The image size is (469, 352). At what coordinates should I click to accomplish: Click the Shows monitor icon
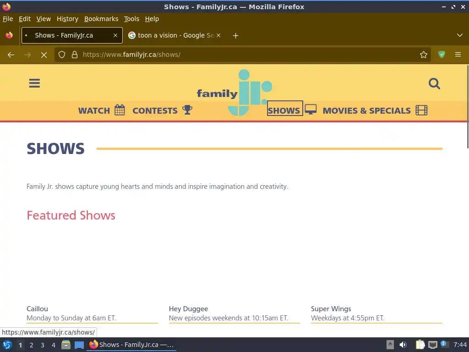point(311,110)
